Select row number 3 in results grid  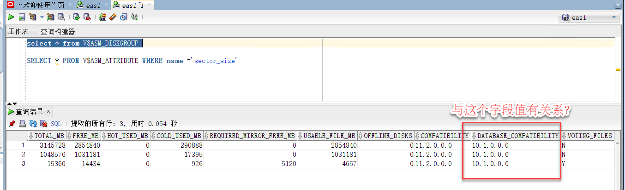point(17,163)
